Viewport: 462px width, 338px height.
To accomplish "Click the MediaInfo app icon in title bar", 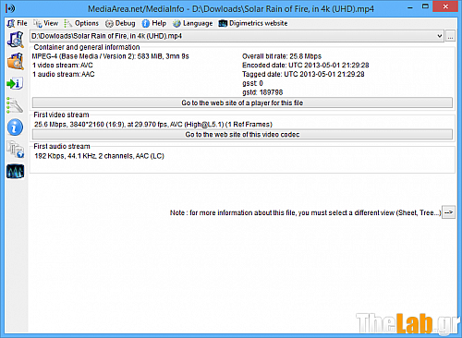I will point(10,8).
